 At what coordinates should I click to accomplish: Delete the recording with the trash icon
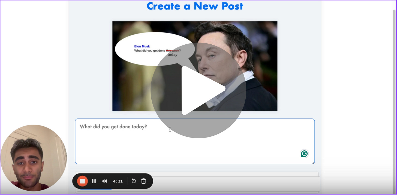(x=144, y=181)
